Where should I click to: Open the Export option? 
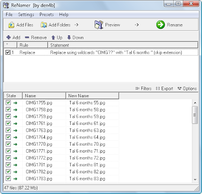tap(164, 88)
